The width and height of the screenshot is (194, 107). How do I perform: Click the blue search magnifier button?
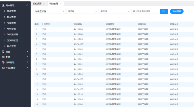(164, 11)
